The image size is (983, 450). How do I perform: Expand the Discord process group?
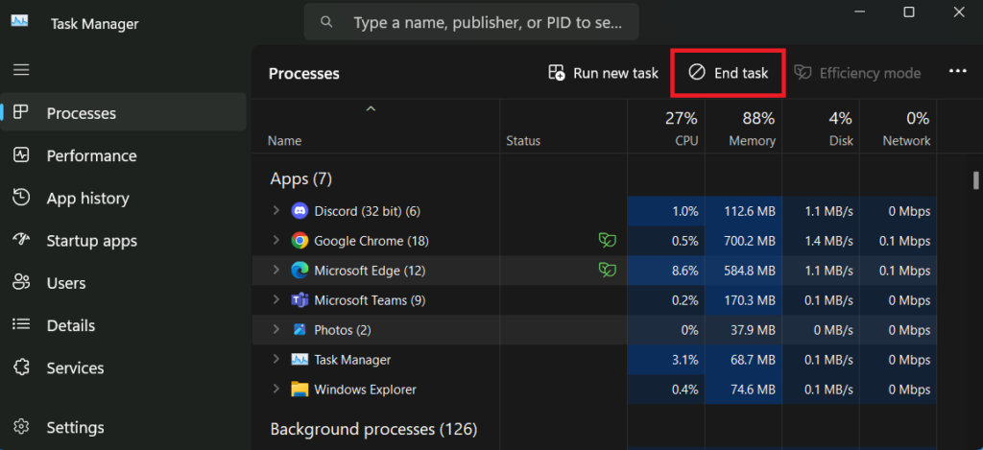[276, 210]
